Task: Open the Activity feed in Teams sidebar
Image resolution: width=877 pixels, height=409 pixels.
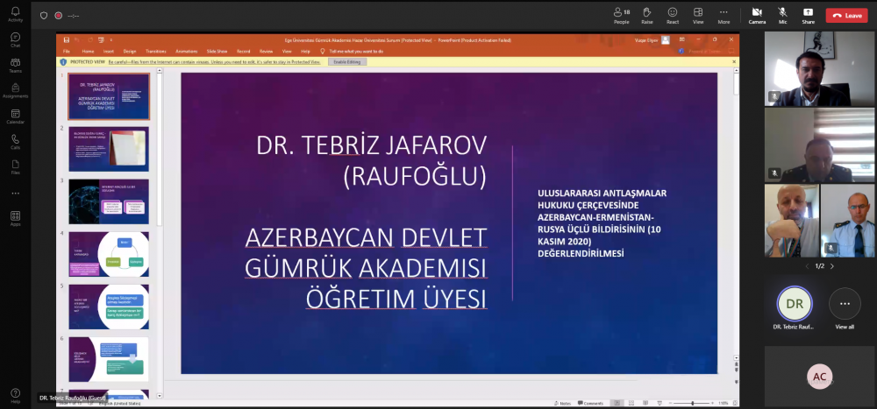Action: (15, 15)
